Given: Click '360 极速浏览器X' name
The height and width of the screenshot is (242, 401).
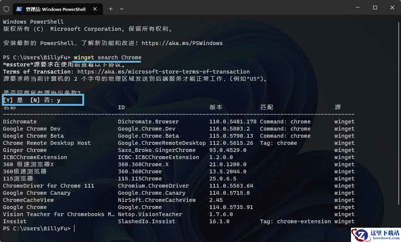Looking at the screenshot, I should 28,164.
